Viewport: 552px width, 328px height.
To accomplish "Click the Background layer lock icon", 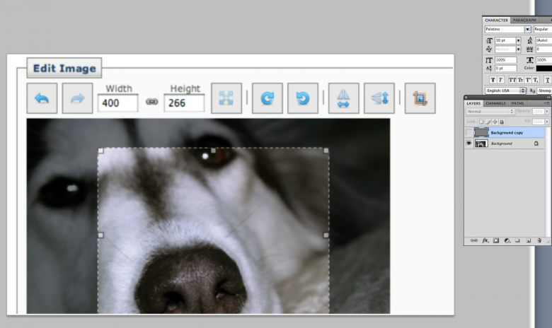I will [x=536, y=143].
